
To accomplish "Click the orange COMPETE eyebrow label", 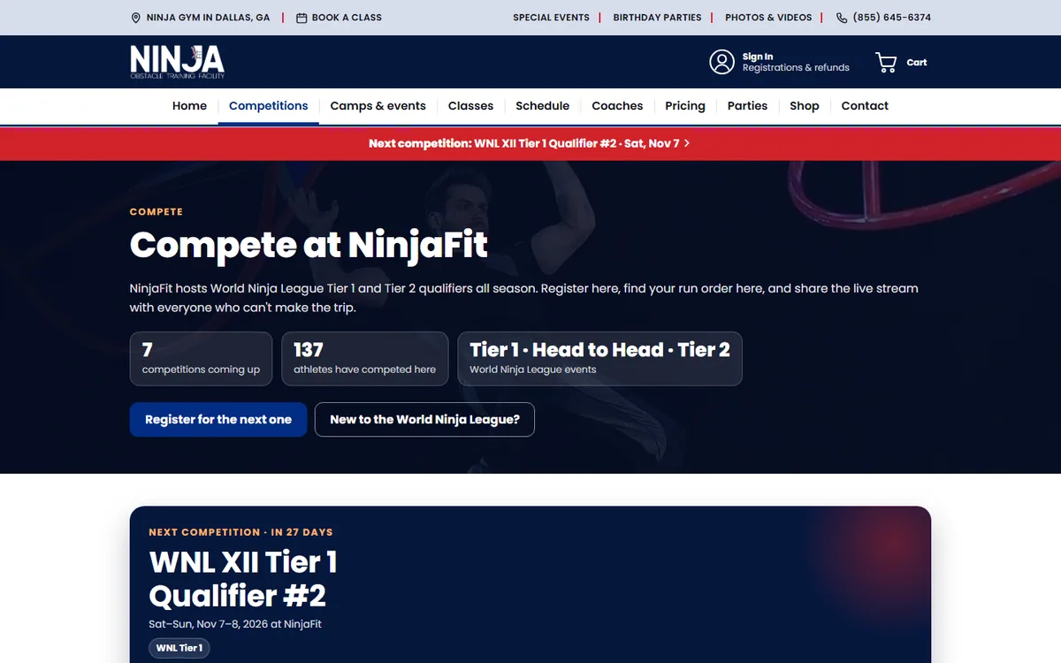I will (x=156, y=212).
